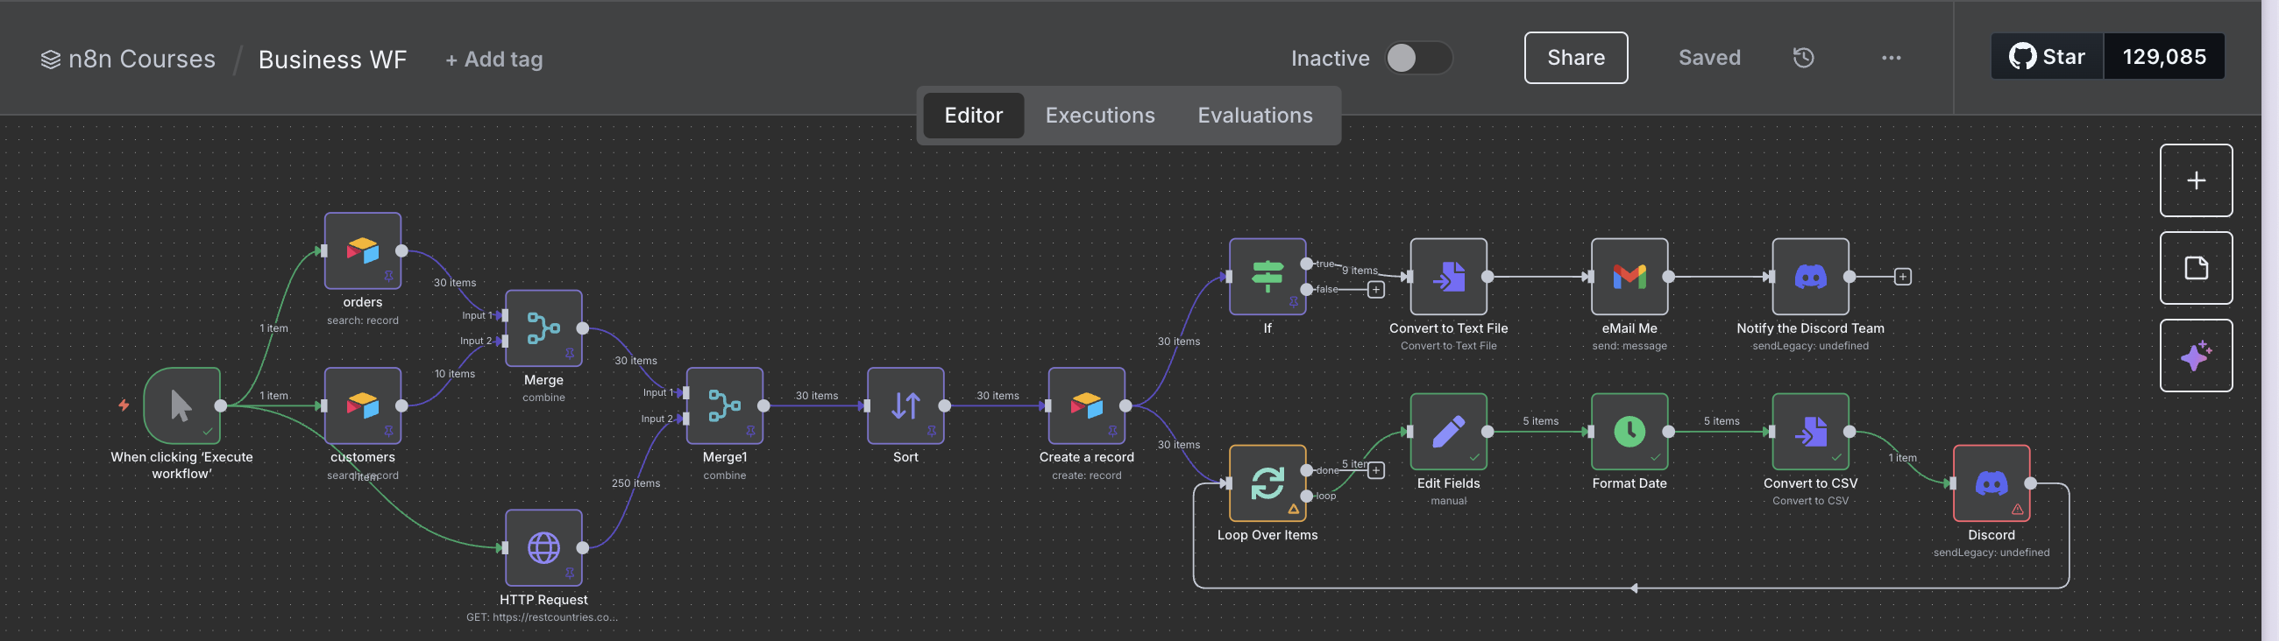Open the AI assistant sparkle button
Viewport: 2279px width, 641px height.
coord(2195,356)
